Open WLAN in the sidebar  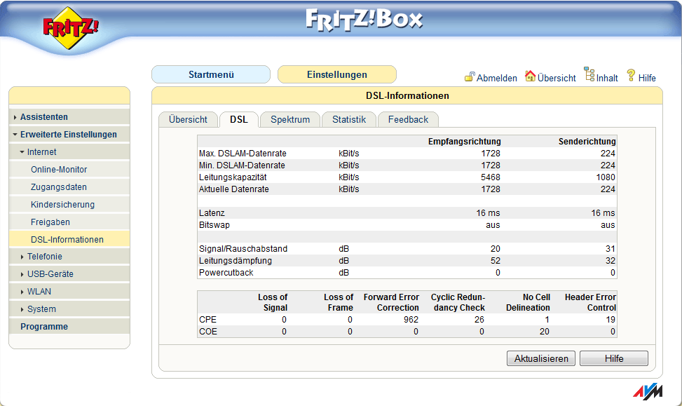39,292
